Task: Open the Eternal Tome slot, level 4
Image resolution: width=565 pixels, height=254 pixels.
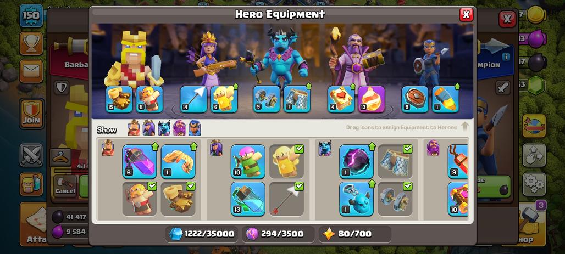Action: coord(341,99)
